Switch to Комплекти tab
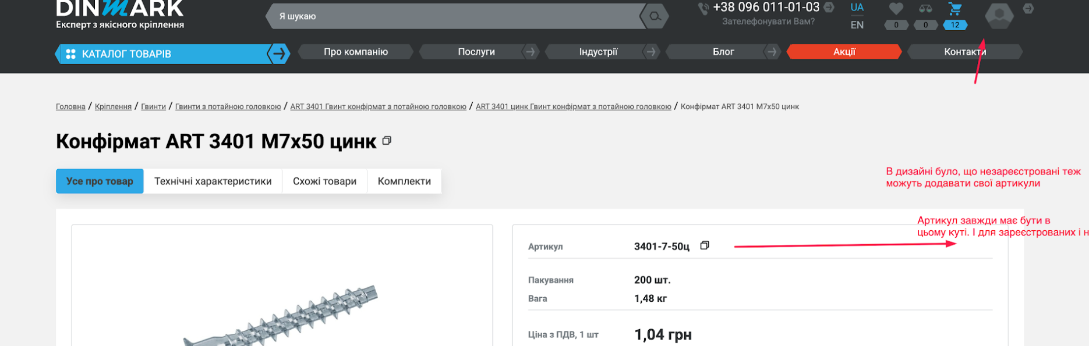This screenshot has height=346, width=1089. [404, 181]
